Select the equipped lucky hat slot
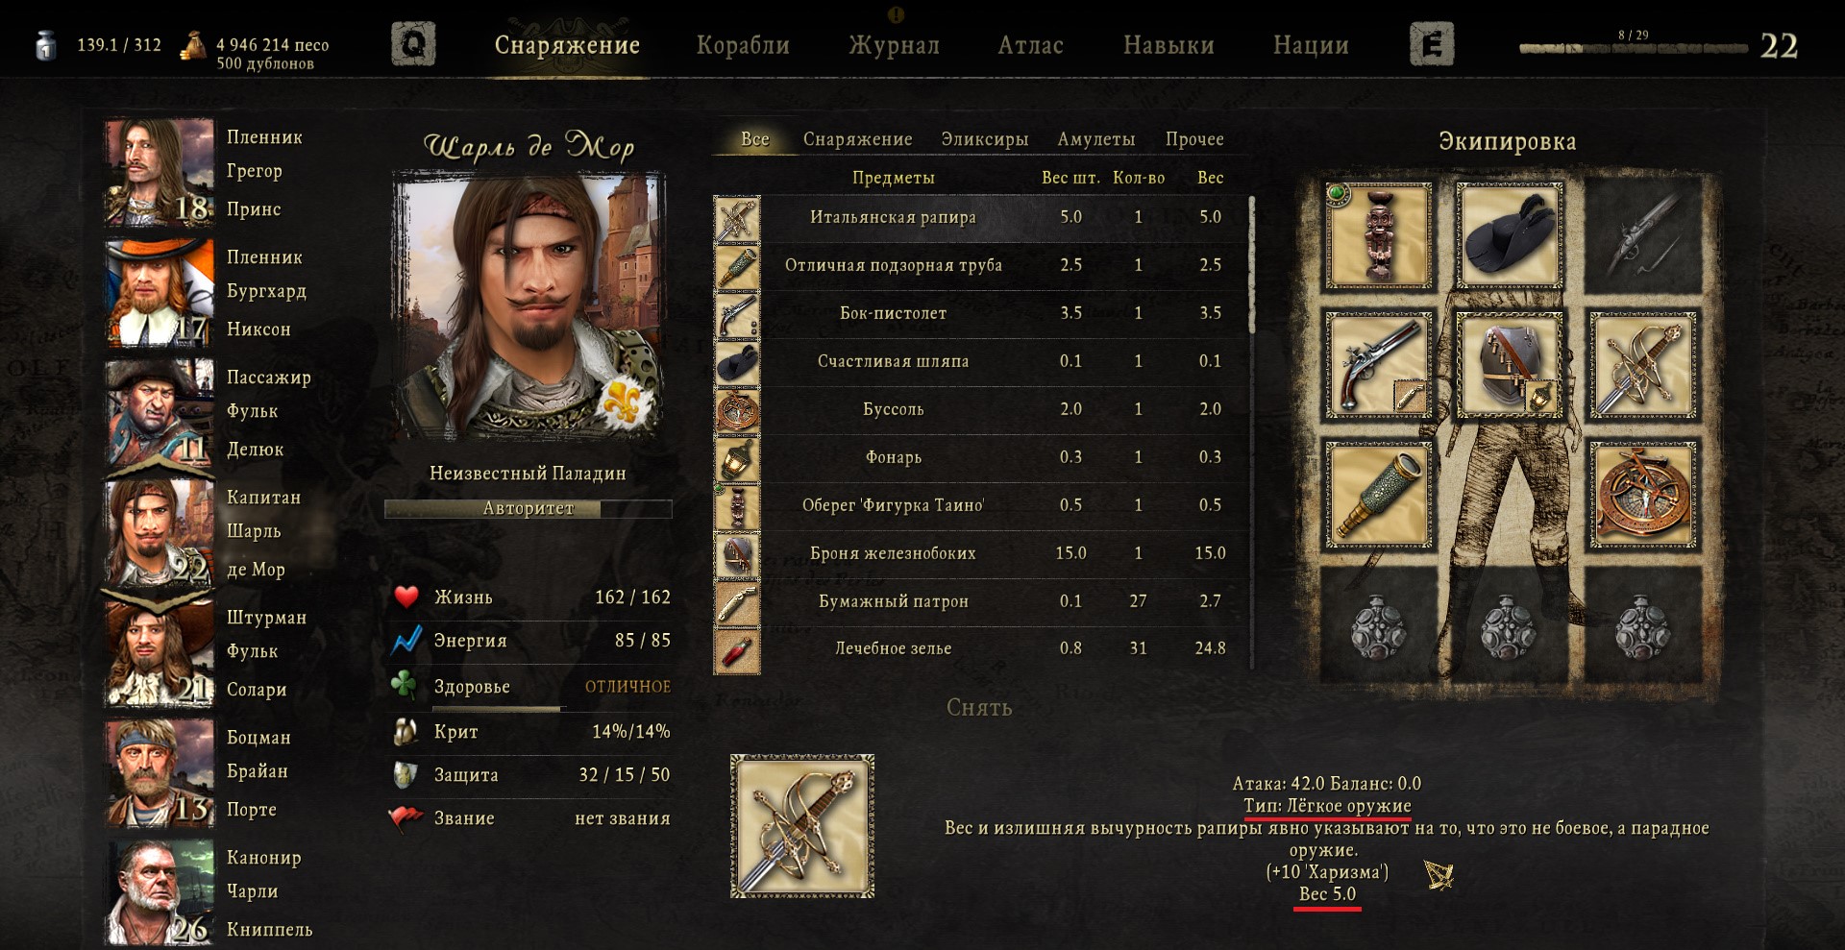 [x=1509, y=235]
